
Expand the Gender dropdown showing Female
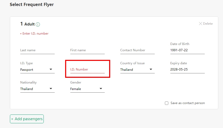[87, 89]
